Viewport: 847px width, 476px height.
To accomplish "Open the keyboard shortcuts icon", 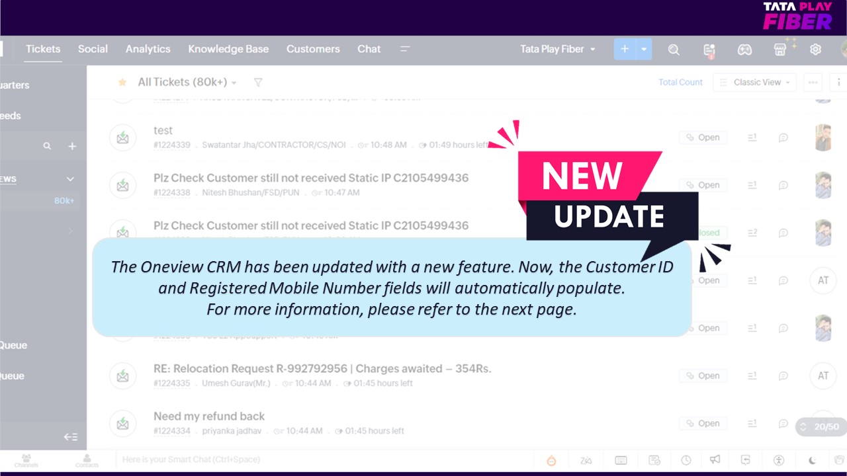I will click(621, 460).
